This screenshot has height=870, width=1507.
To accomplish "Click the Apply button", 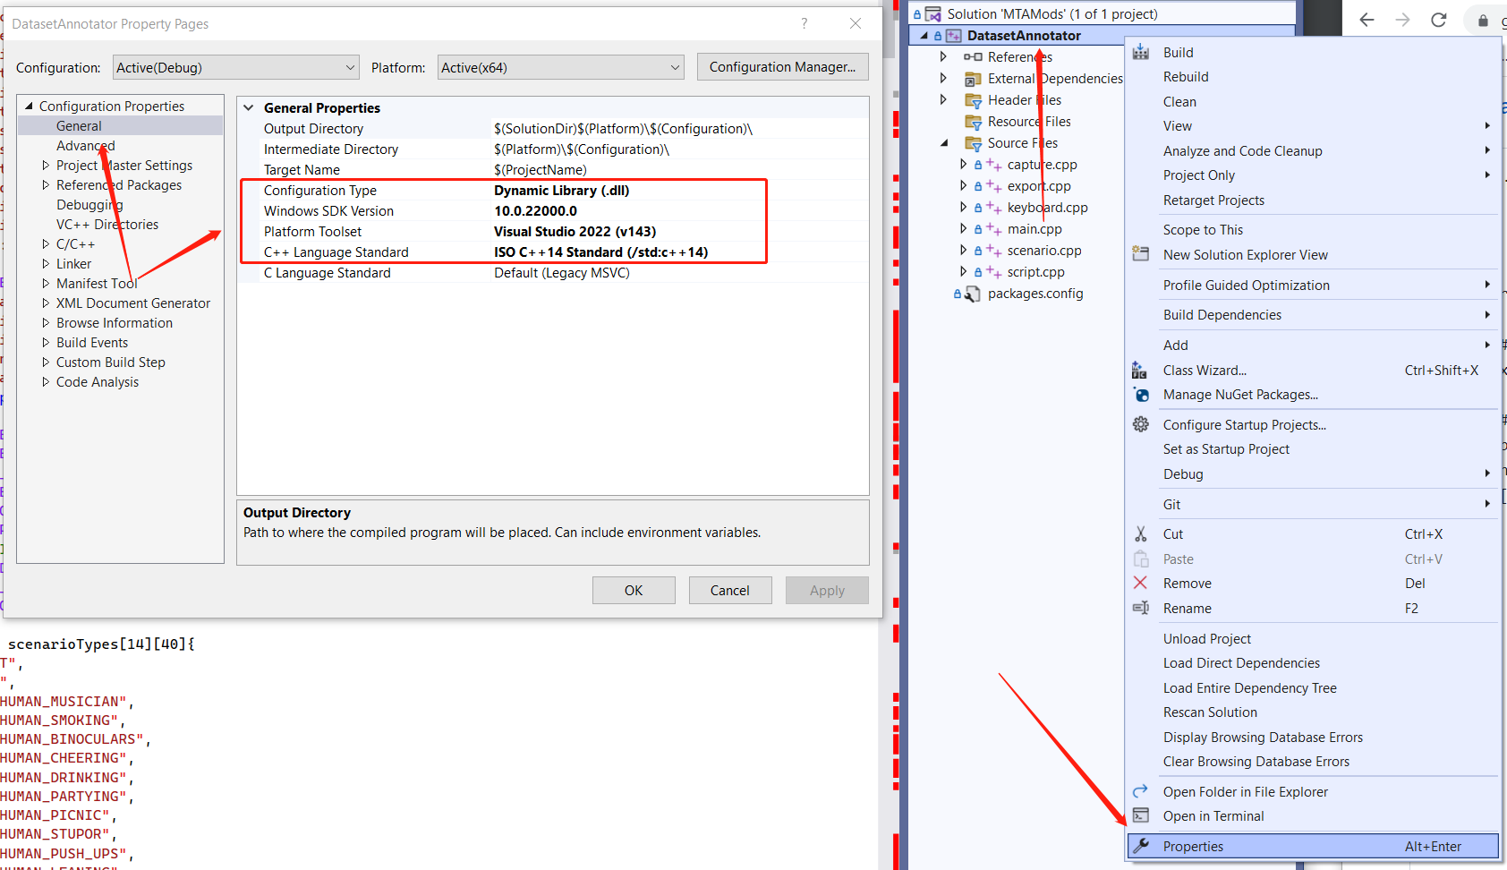I will pos(827,591).
